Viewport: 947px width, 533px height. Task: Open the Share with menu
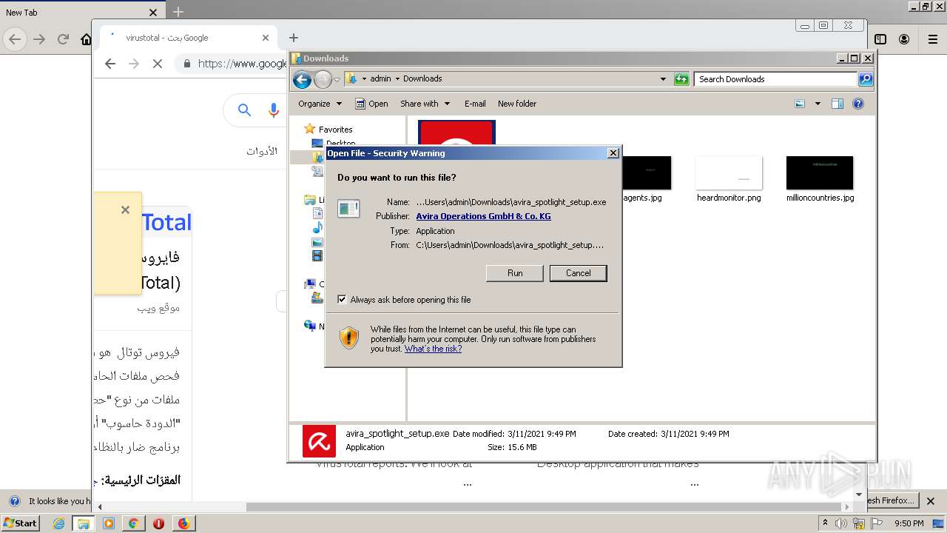click(425, 104)
